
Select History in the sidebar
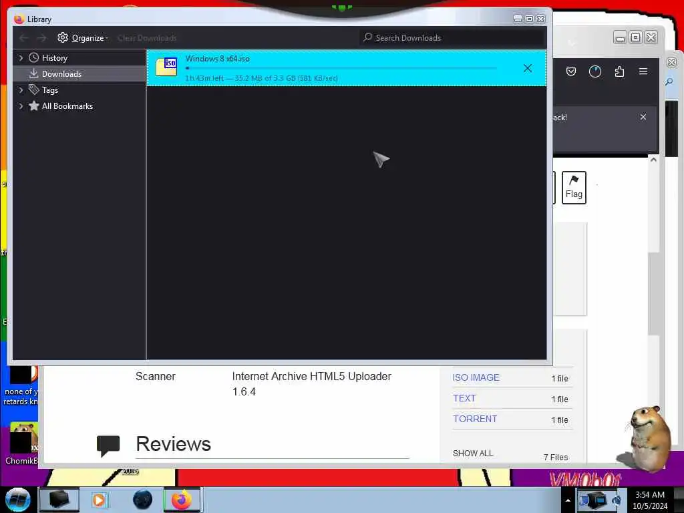pyautogui.click(x=55, y=58)
